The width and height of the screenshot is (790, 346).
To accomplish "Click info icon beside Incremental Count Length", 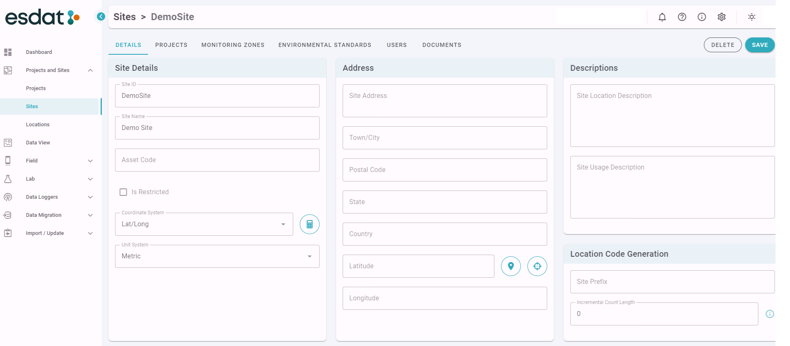I will click(770, 314).
